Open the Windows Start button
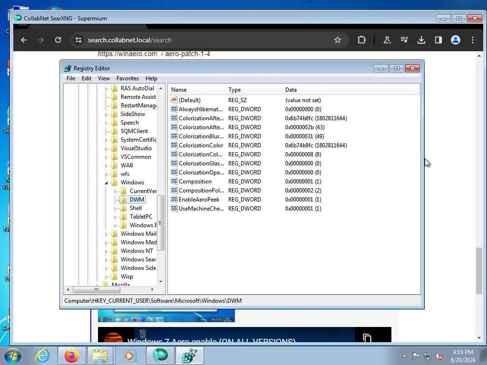 pyautogui.click(x=12, y=355)
